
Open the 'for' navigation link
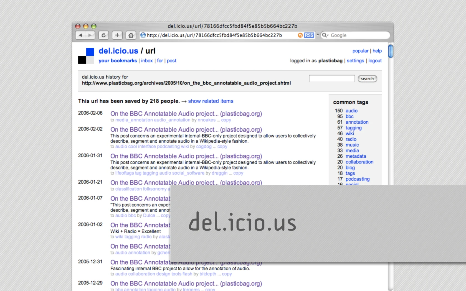(x=160, y=61)
